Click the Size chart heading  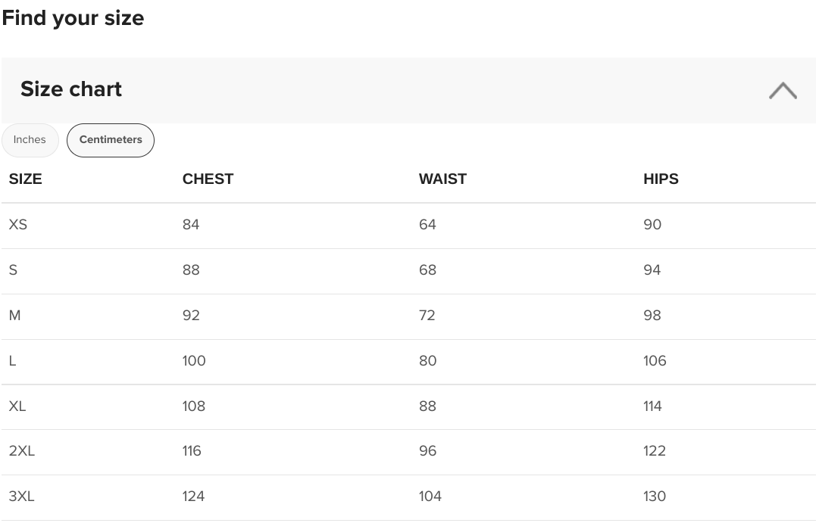(x=71, y=89)
